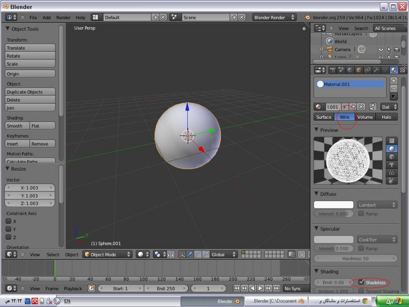Open the Object Constraints chain-link tab
This screenshot has width=409, height=307.
click(x=367, y=70)
